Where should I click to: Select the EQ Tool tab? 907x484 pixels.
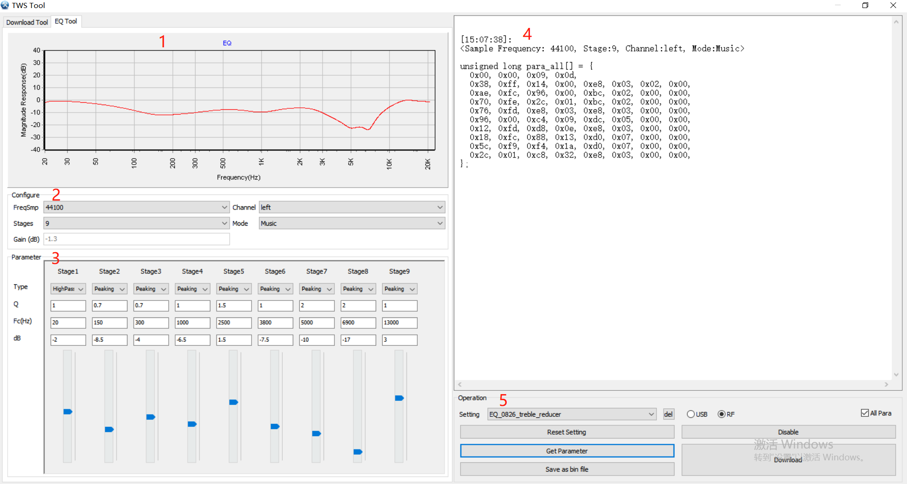click(x=66, y=22)
